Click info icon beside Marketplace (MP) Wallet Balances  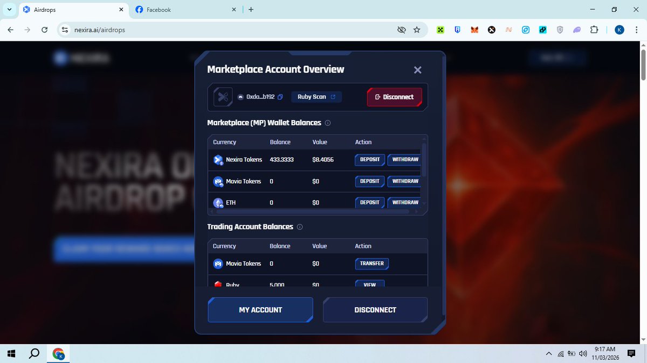point(328,123)
